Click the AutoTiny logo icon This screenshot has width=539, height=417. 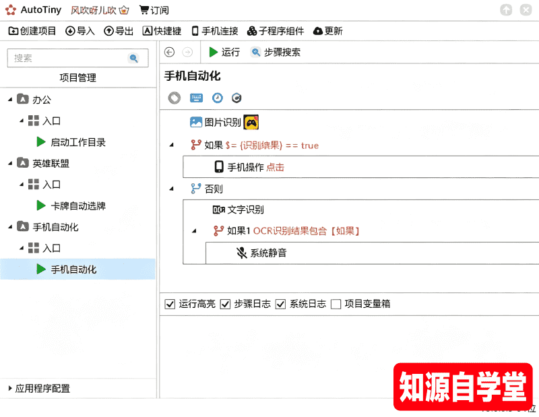[11, 10]
